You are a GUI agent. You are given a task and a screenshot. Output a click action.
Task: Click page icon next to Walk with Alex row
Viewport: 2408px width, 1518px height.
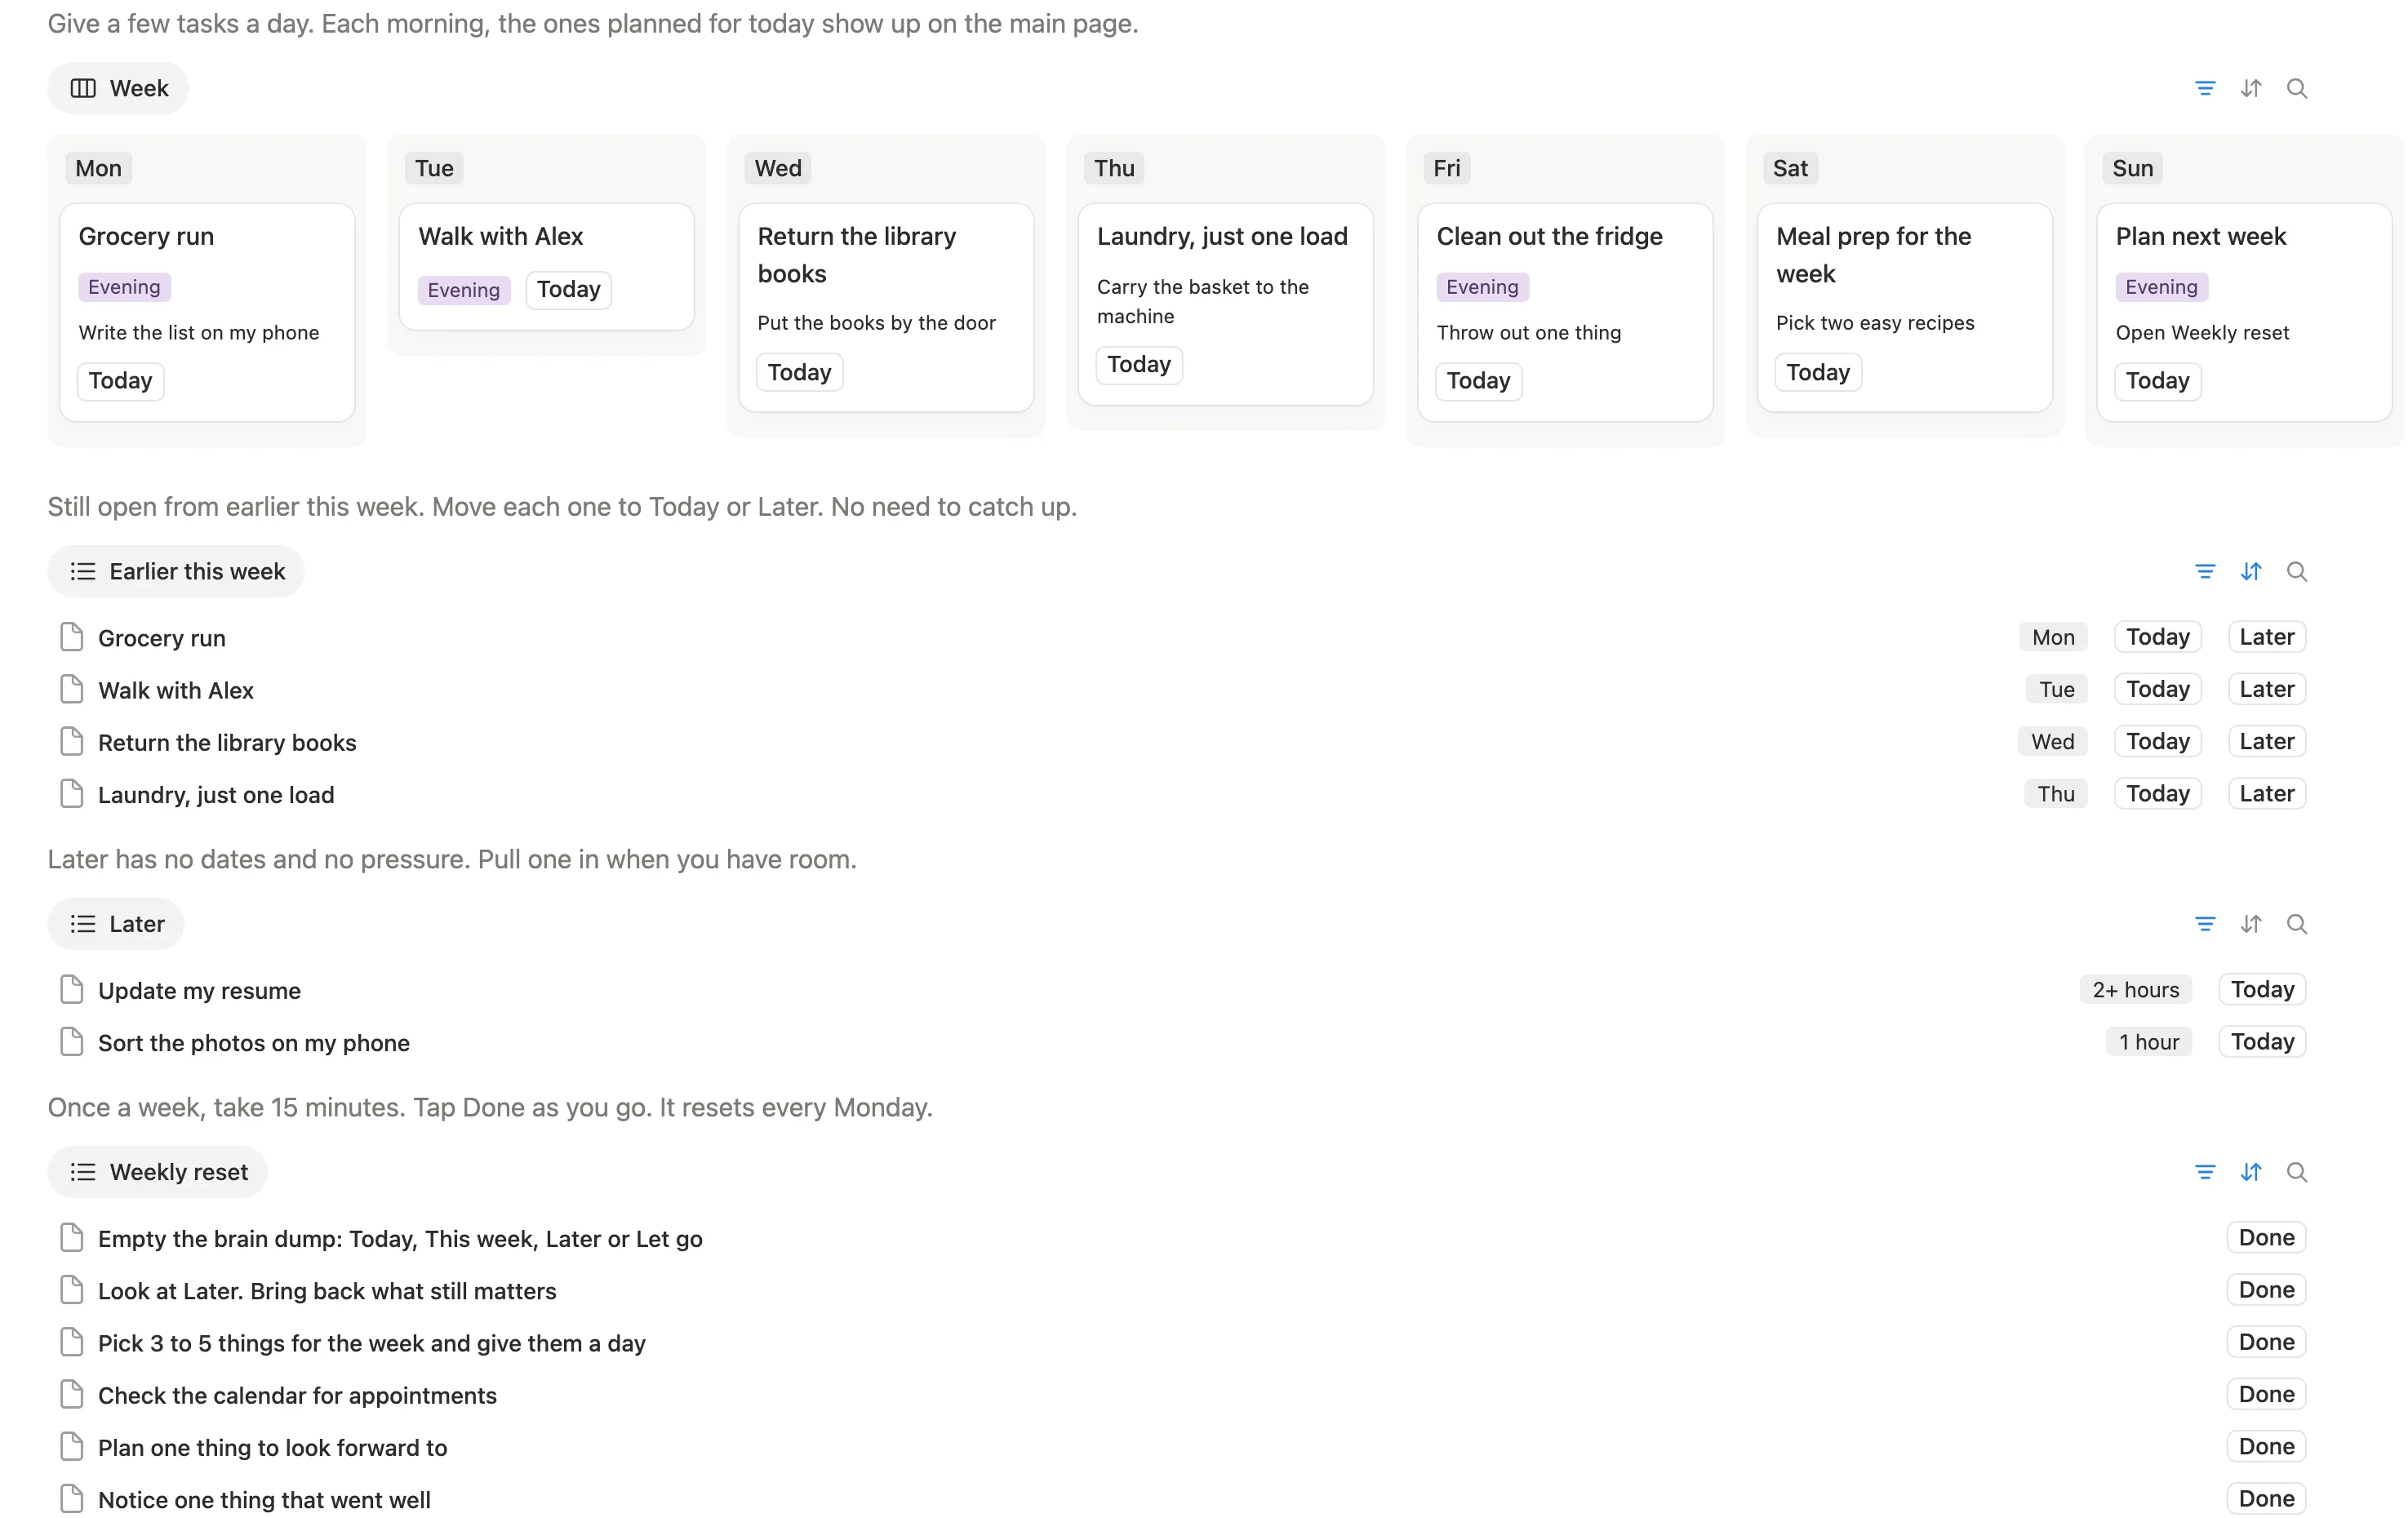[x=71, y=690]
